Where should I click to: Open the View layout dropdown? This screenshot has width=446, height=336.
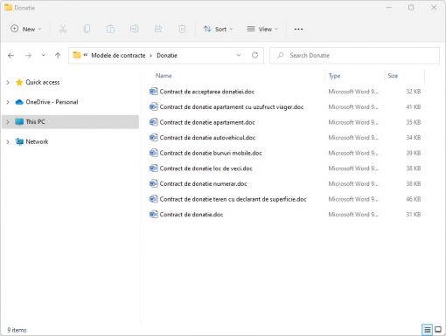pos(262,29)
